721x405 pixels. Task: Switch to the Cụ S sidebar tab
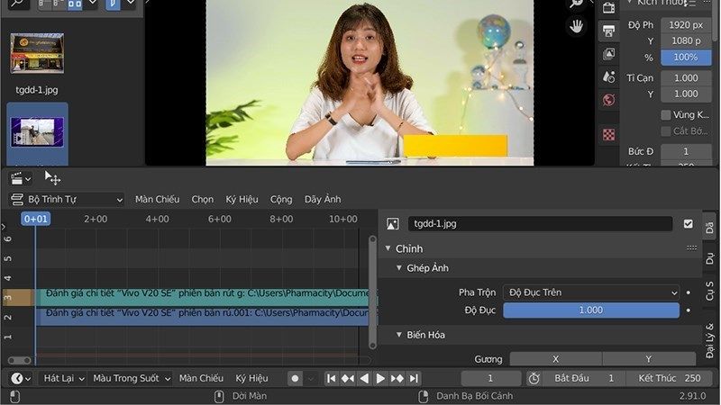pyautogui.click(x=710, y=292)
